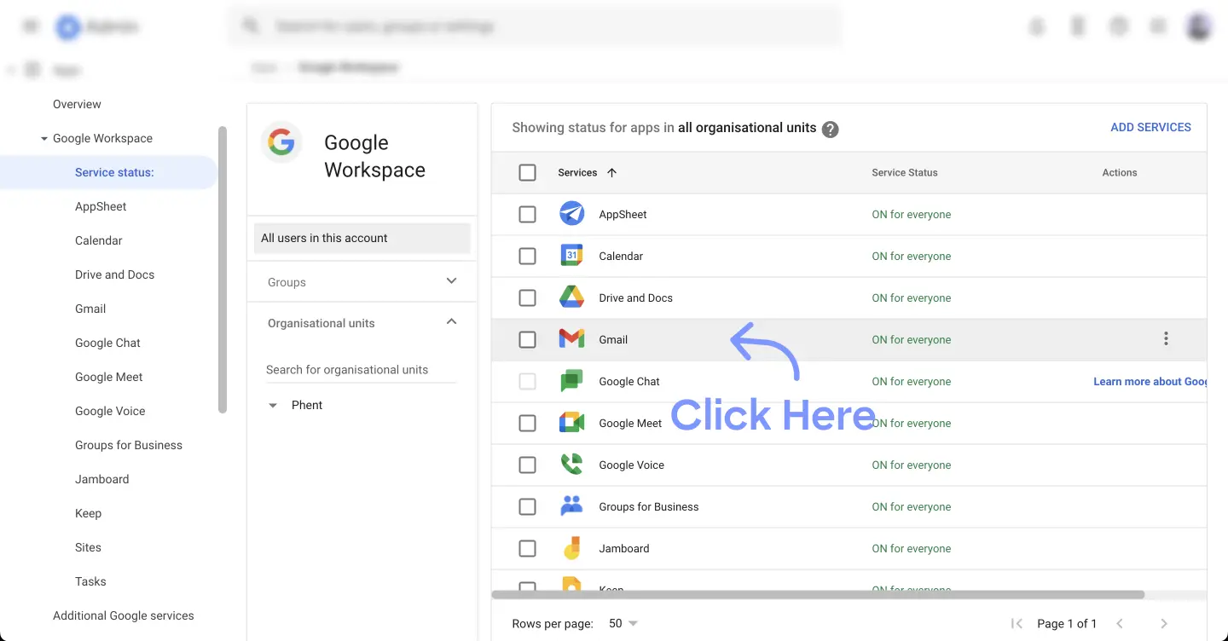This screenshot has width=1228, height=641.
Task: Open Calendar in the left sidebar
Action: (99, 240)
